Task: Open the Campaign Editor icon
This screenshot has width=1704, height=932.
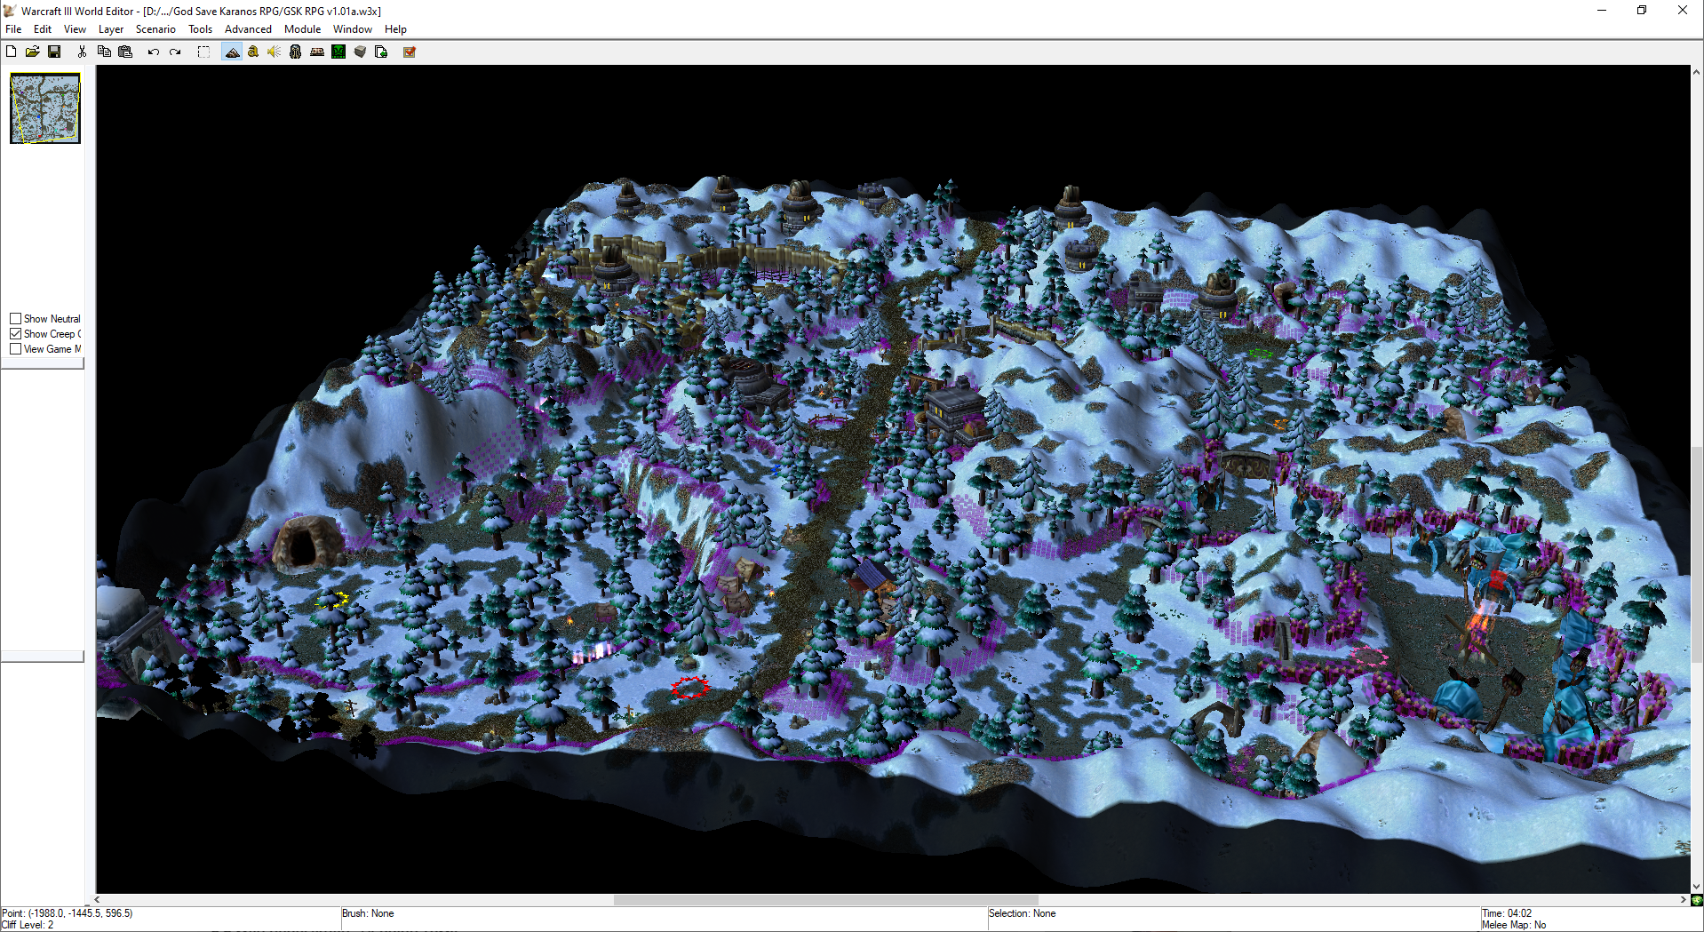Action: tap(317, 52)
